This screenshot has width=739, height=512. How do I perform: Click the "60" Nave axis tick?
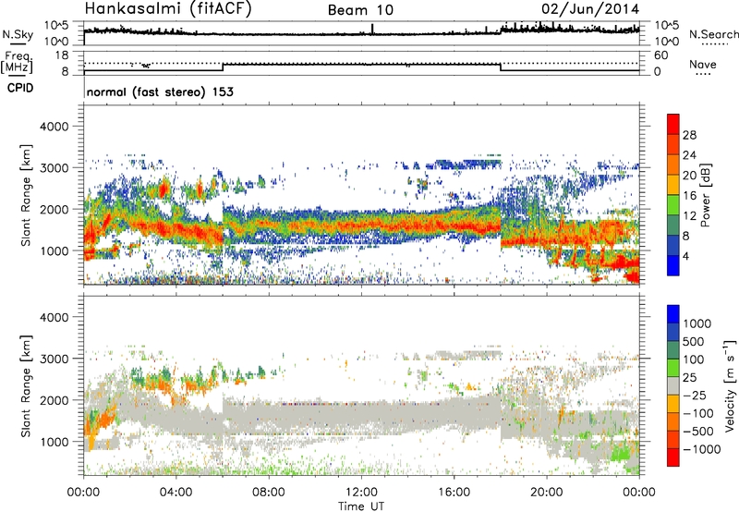pyautogui.click(x=661, y=55)
